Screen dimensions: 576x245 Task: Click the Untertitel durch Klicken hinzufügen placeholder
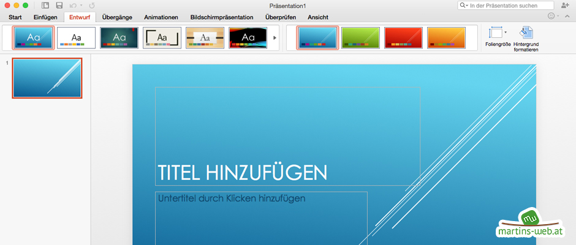coord(261,218)
